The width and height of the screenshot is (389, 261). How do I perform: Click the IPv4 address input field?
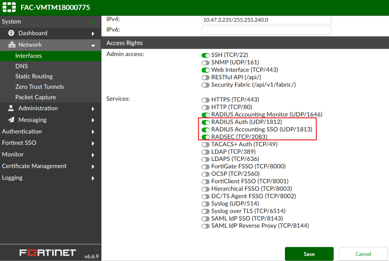(267, 20)
